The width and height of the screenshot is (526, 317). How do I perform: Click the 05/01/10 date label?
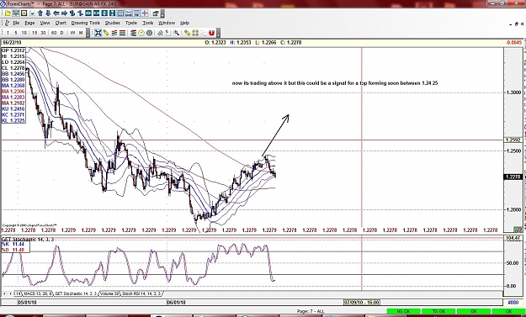pyautogui.click(x=27, y=302)
